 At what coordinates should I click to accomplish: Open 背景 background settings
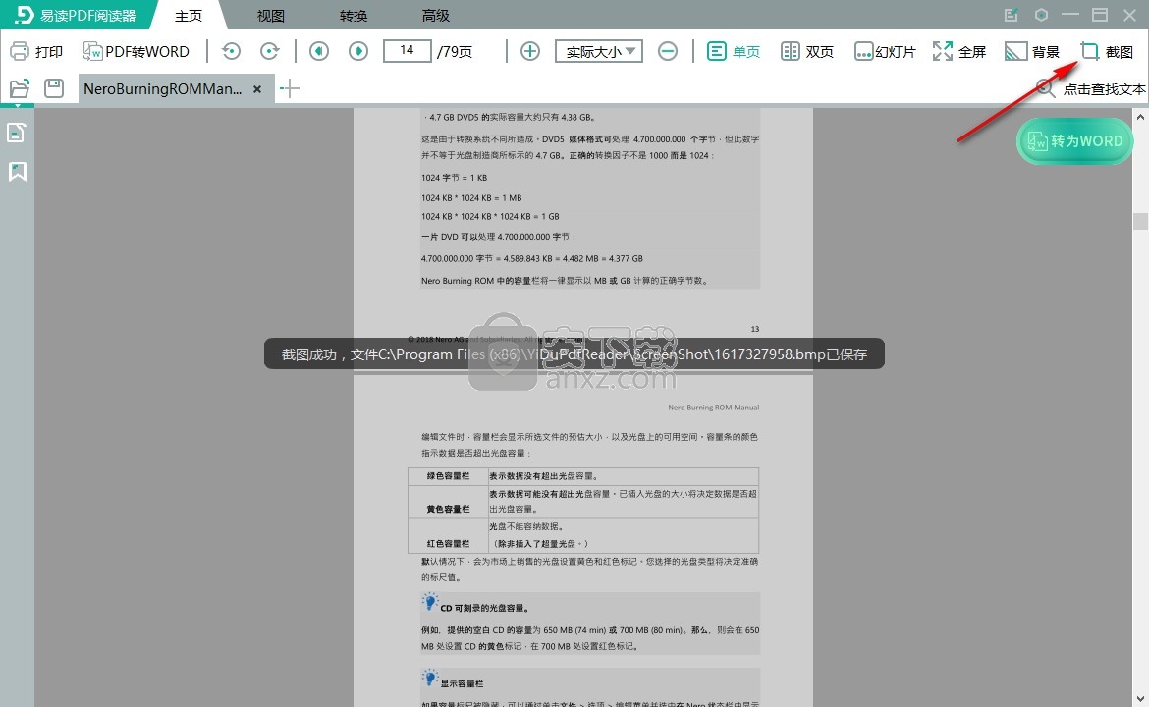(1032, 51)
